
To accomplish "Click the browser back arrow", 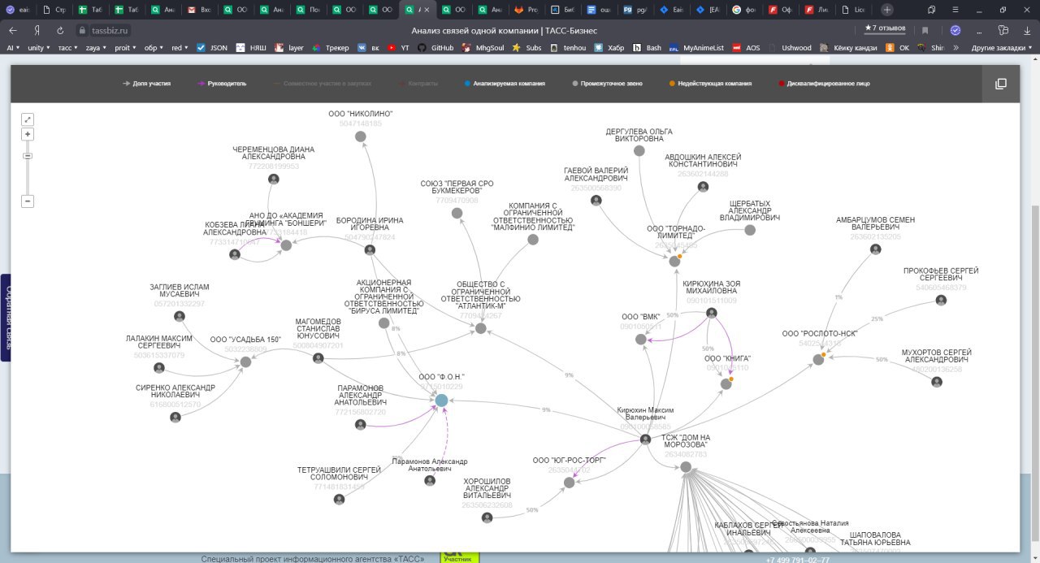I will point(13,30).
